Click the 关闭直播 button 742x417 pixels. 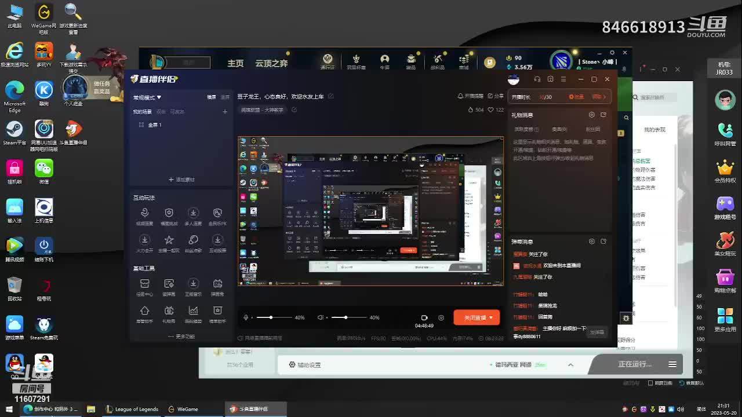(x=477, y=317)
